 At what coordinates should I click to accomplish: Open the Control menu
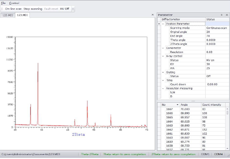(14, 3)
